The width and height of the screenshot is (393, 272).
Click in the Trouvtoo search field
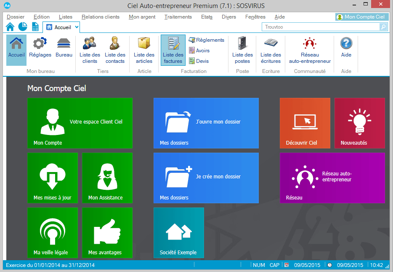coord(320,27)
